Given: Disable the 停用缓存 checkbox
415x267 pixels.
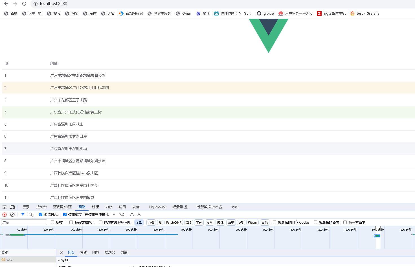Looking at the screenshot, I should pos(65,214).
